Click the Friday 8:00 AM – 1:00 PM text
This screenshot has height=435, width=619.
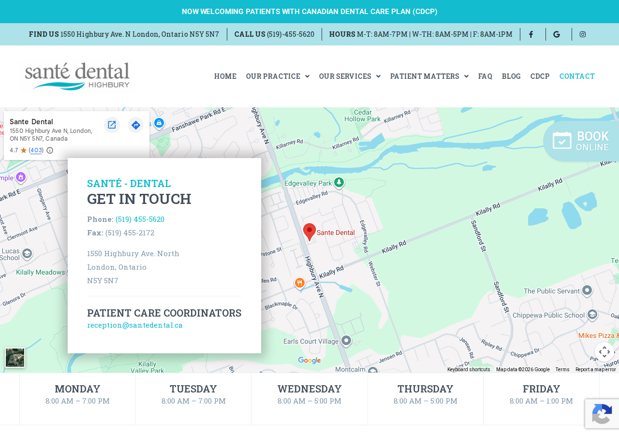(x=541, y=401)
